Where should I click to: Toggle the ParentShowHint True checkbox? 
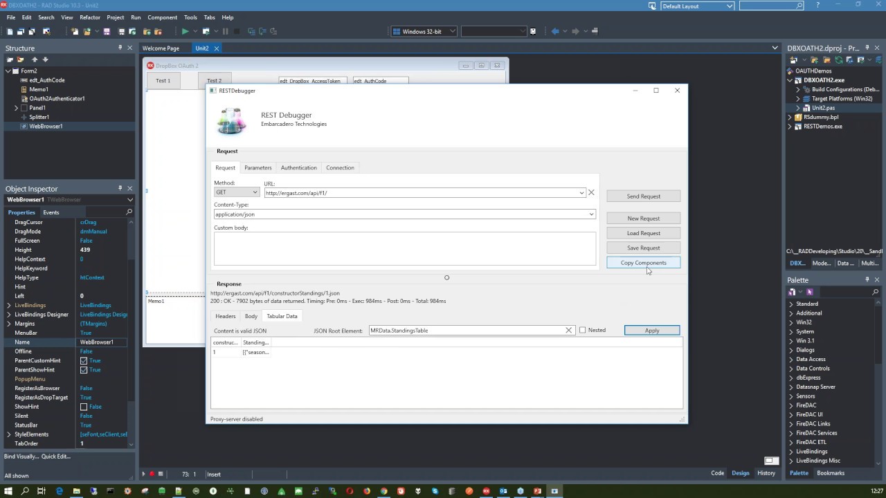tap(84, 369)
